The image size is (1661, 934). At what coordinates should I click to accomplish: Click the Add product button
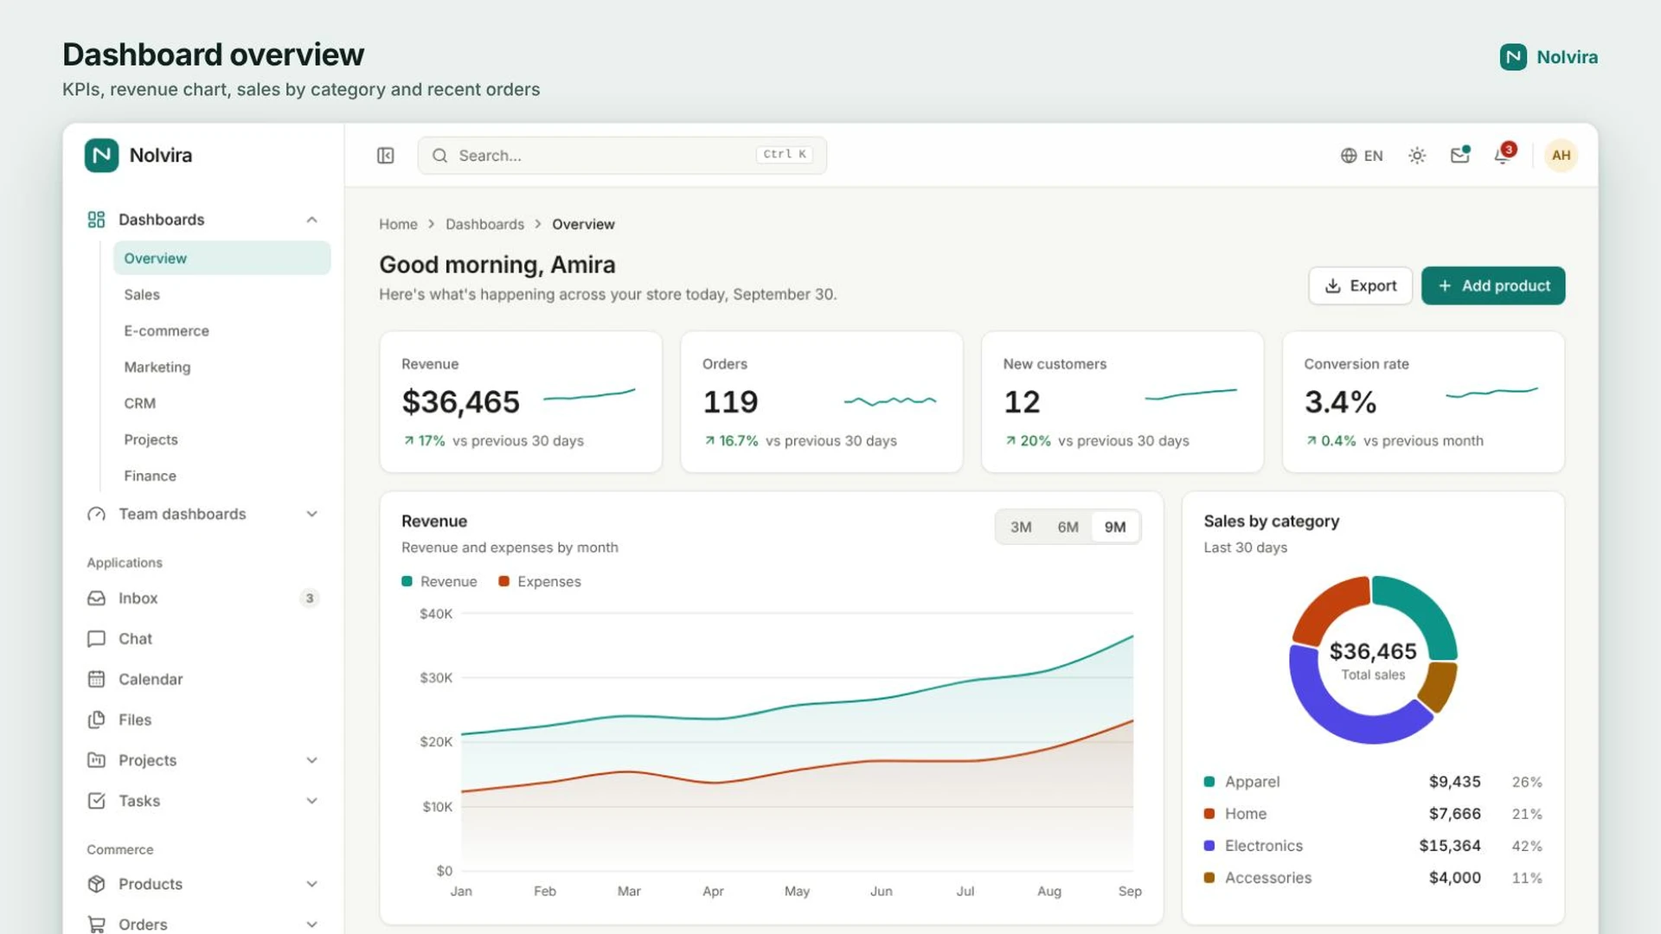pyautogui.click(x=1493, y=286)
